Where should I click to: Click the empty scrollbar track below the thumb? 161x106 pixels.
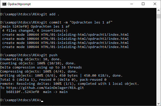pos(158,60)
